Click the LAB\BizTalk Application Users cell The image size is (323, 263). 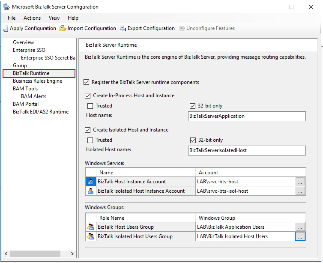click(245, 227)
